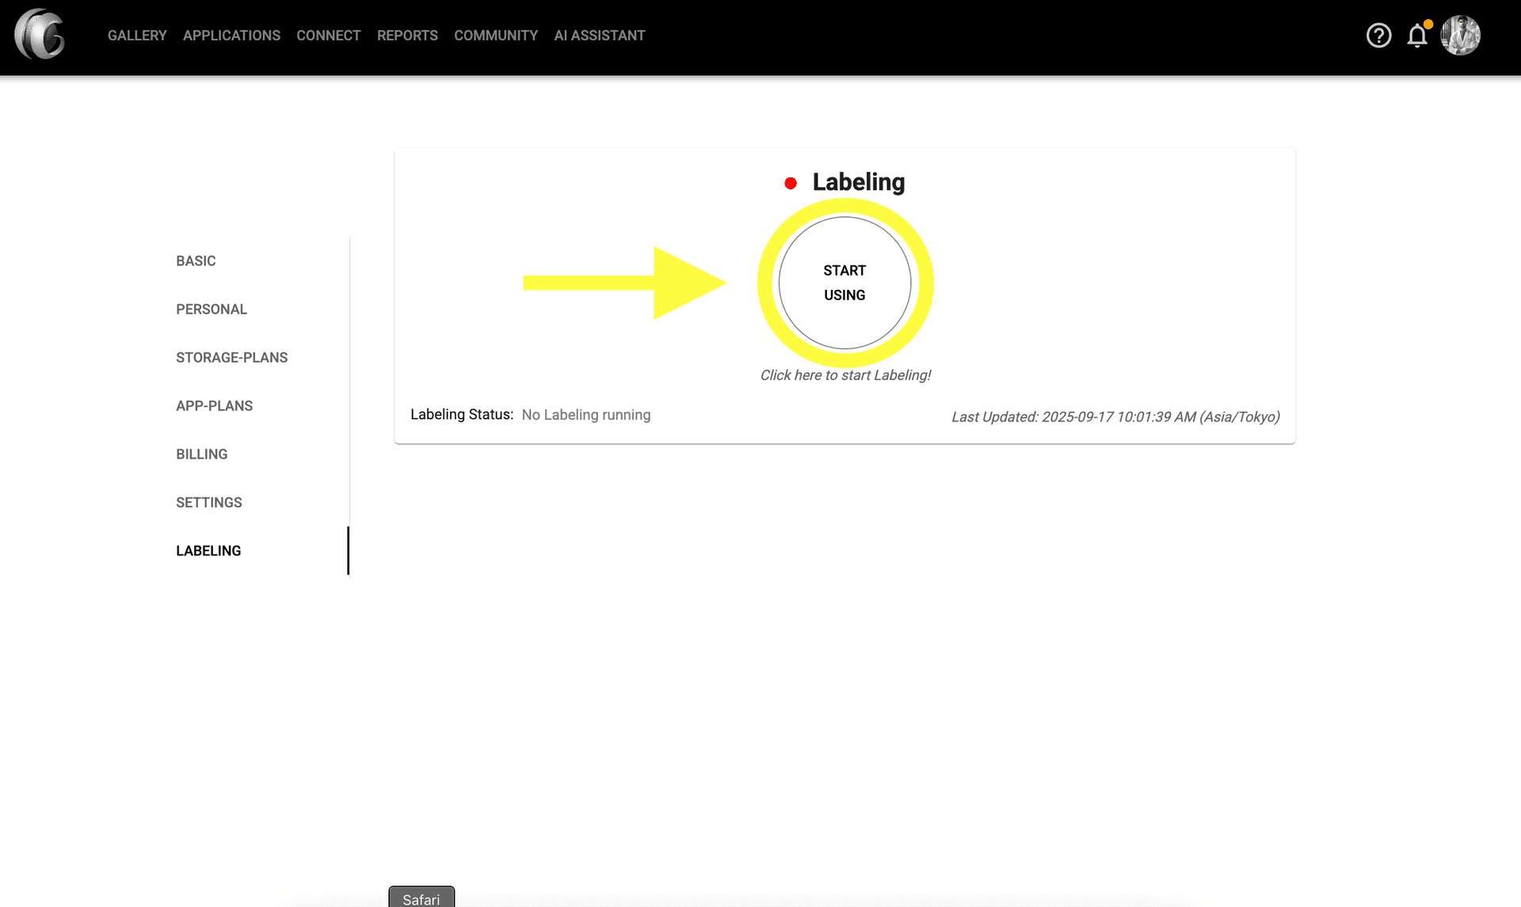Select the App-Plans sidebar tab
The width and height of the screenshot is (1521, 907).
[214, 406]
